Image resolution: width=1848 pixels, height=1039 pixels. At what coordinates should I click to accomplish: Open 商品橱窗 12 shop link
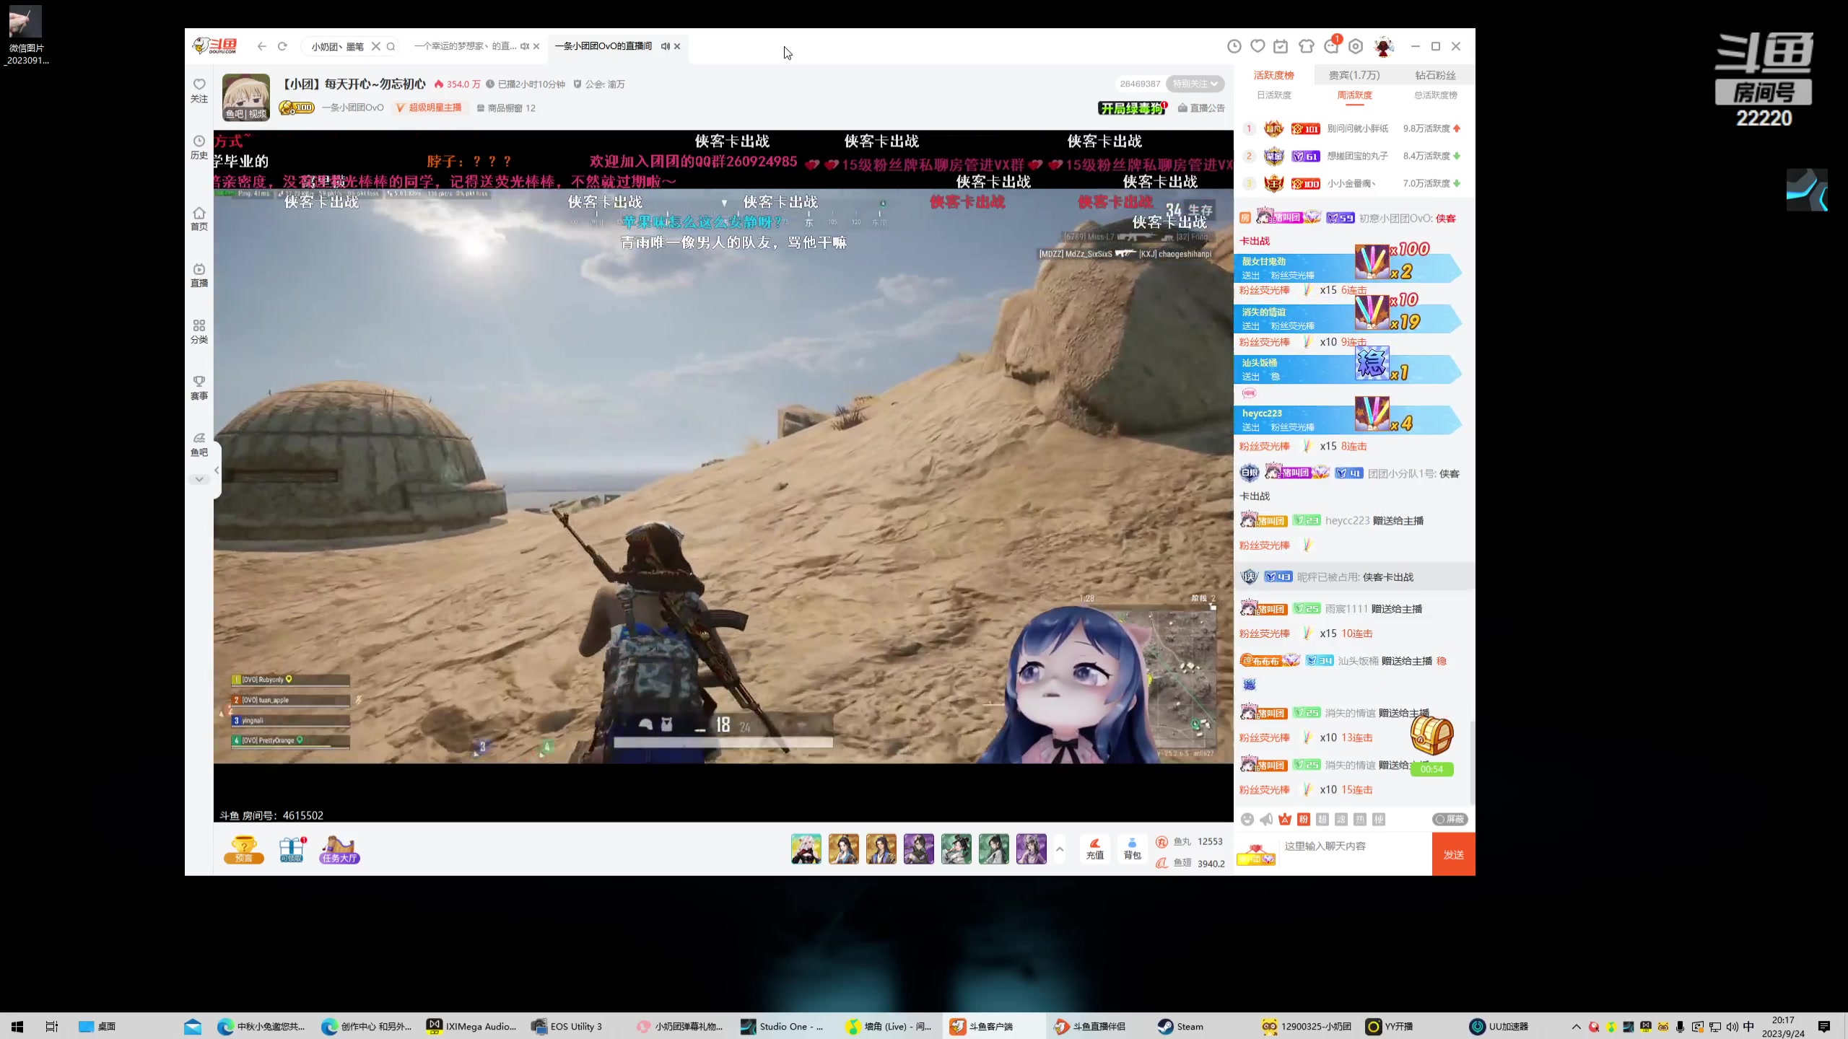coord(506,108)
